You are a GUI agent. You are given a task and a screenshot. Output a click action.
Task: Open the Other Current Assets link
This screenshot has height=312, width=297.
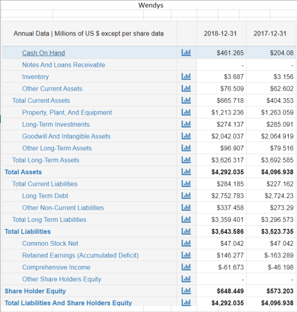click(52, 88)
